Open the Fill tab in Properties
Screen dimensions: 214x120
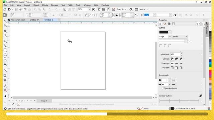click(165, 24)
